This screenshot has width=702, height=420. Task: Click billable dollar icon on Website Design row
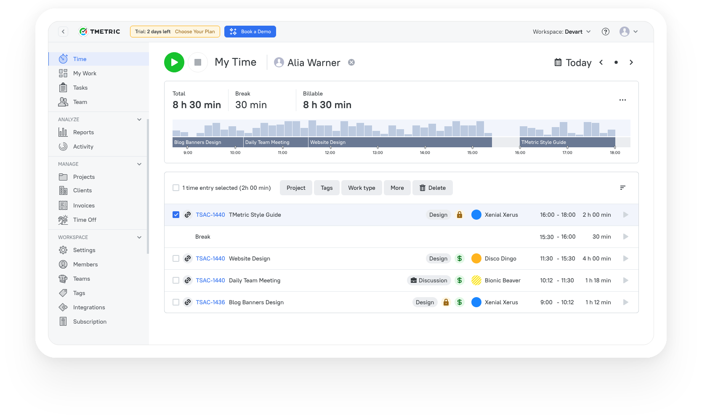point(460,258)
